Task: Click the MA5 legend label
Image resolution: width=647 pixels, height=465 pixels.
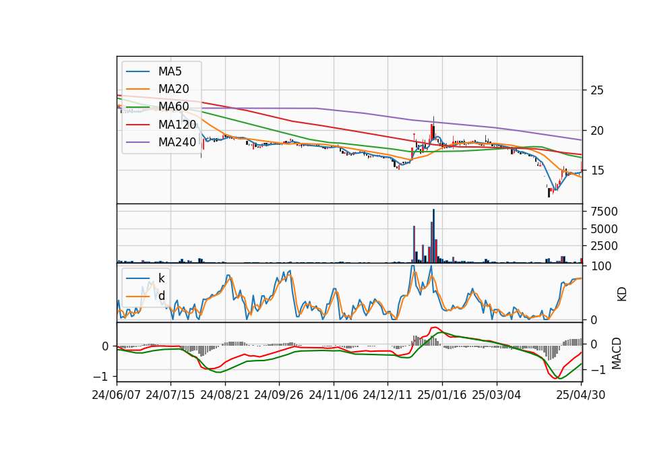Action: pyautogui.click(x=170, y=71)
